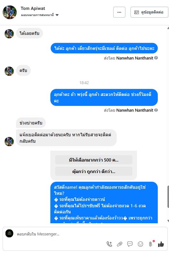
Task: Click the info icon next to first Nanwhan Nanthanit
Action: click(156, 58)
